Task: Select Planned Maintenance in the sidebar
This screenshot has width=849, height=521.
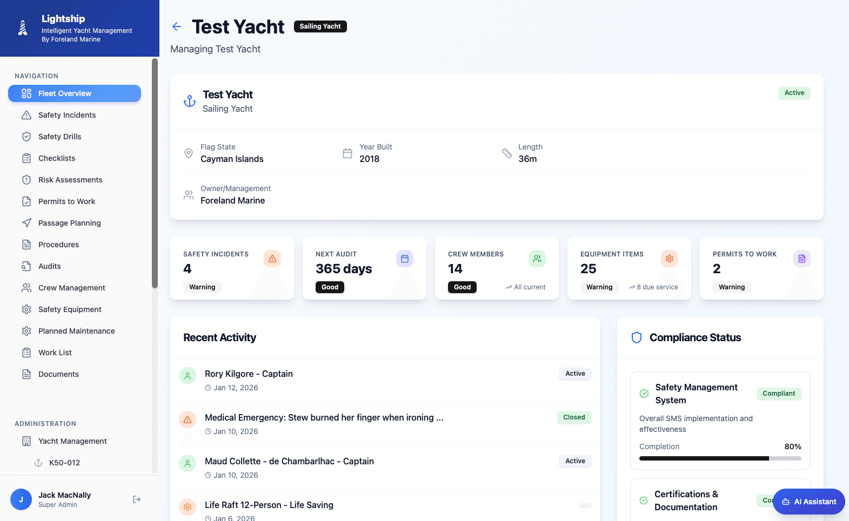Action: [x=76, y=331]
